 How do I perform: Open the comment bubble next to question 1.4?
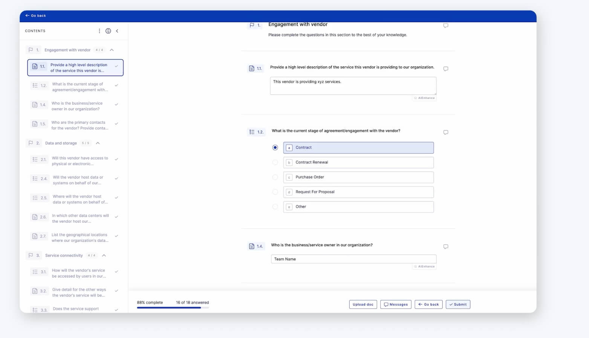(x=445, y=247)
